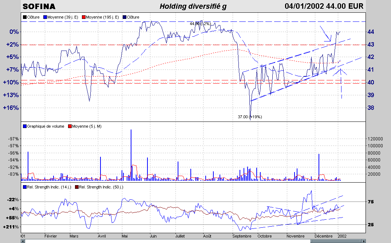Click the 60000 volume axis value

(374, 160)
